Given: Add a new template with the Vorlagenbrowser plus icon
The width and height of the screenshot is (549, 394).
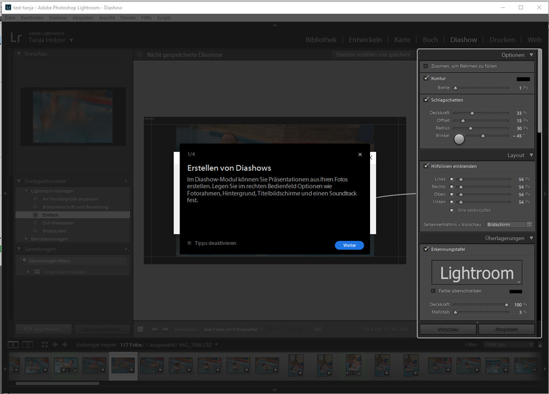Looking at the screenshot, I should point(126,181).
